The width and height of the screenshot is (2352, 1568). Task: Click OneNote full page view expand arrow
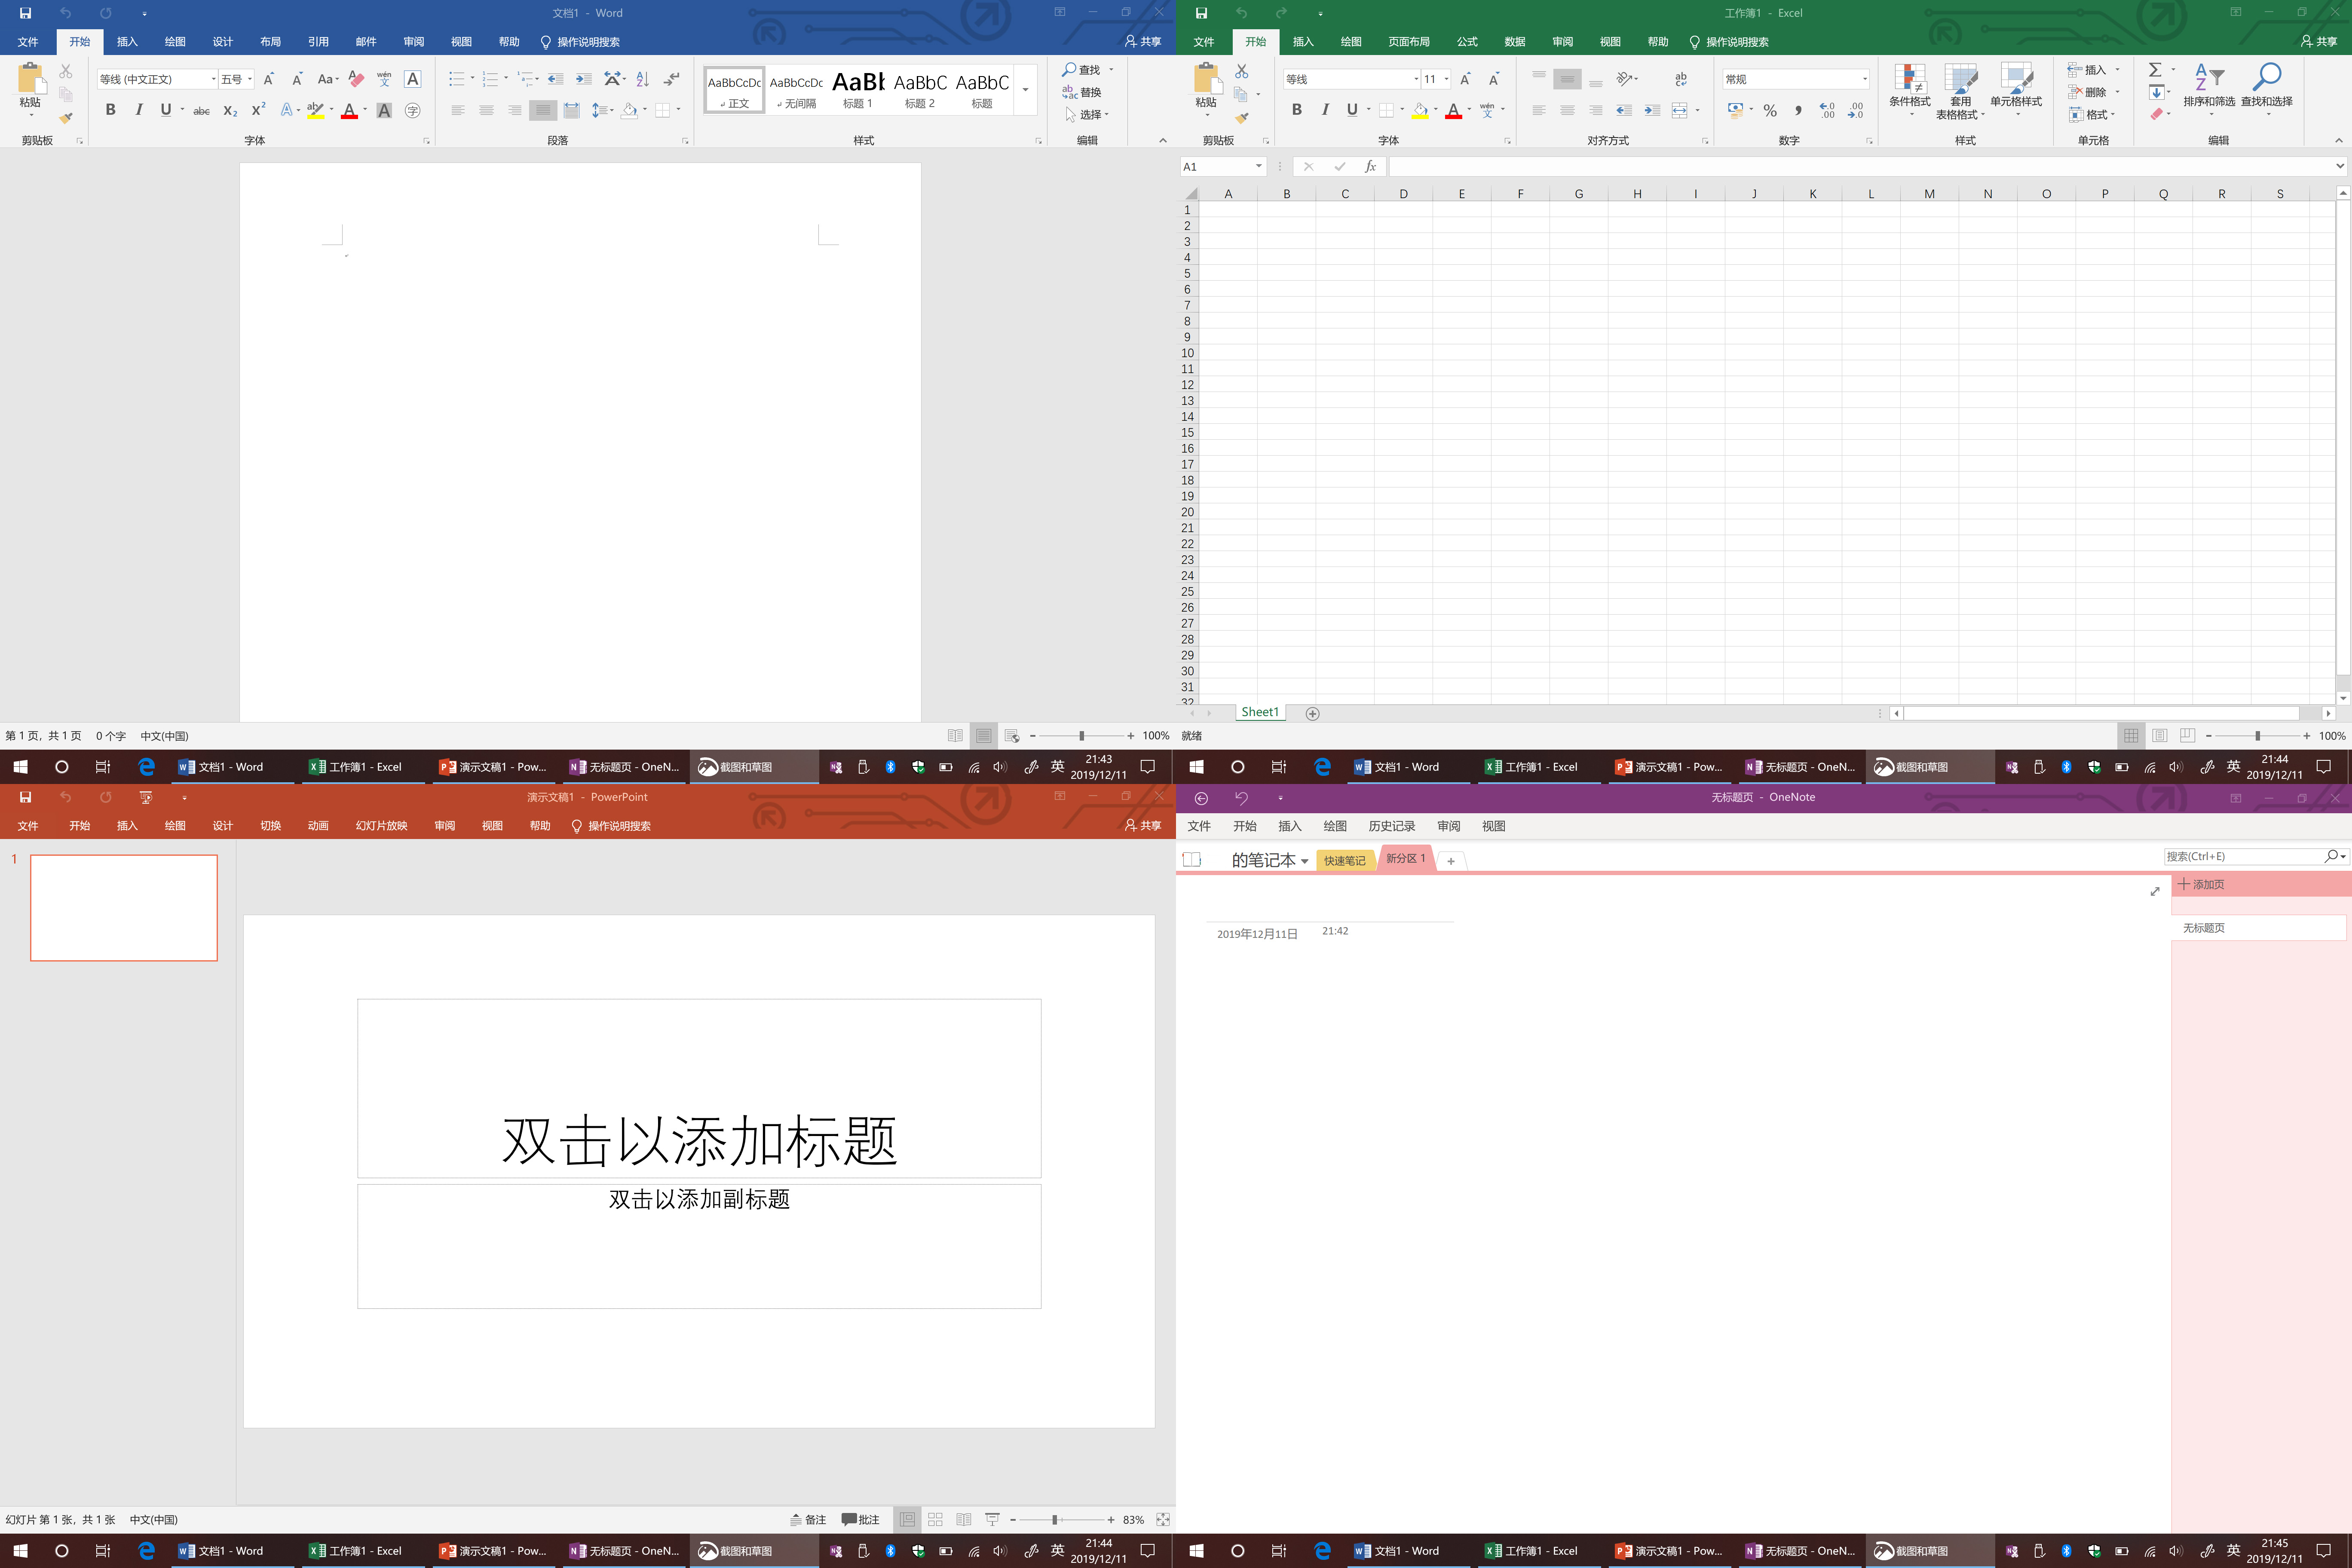coord(2155,891)
